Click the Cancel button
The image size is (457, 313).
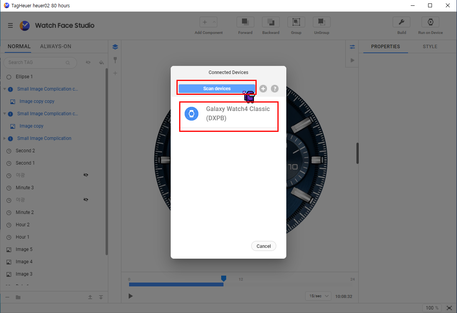click(264, 246)
